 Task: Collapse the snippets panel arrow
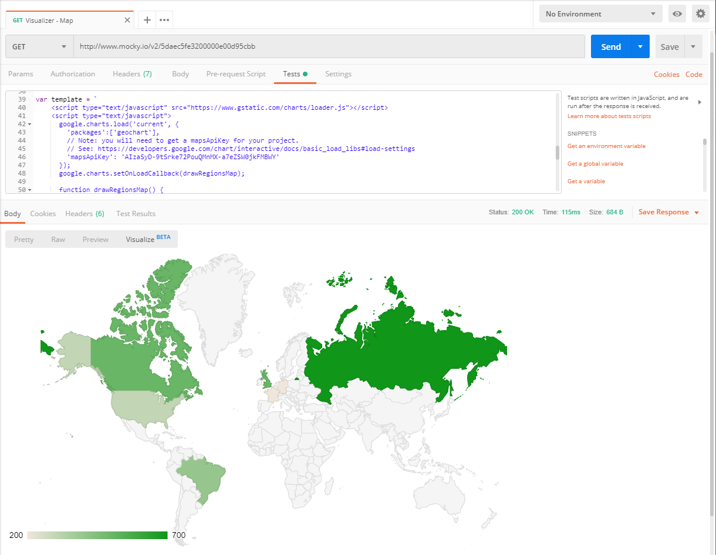click(699, 102)
